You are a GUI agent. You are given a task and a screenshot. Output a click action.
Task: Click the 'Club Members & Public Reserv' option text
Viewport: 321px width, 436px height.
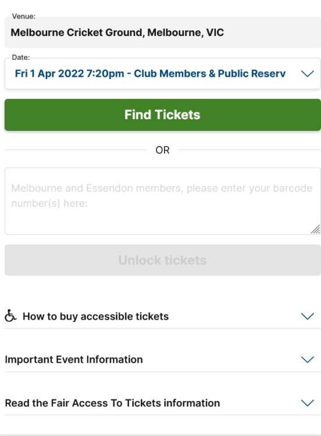[210, 74]
